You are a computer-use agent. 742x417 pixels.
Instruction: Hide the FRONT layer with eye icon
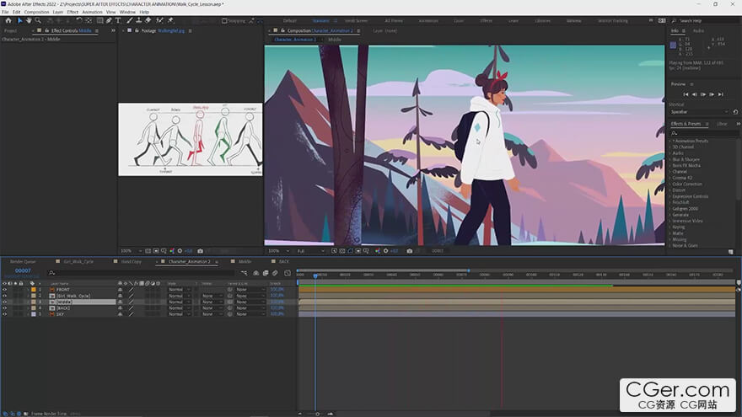4,290
